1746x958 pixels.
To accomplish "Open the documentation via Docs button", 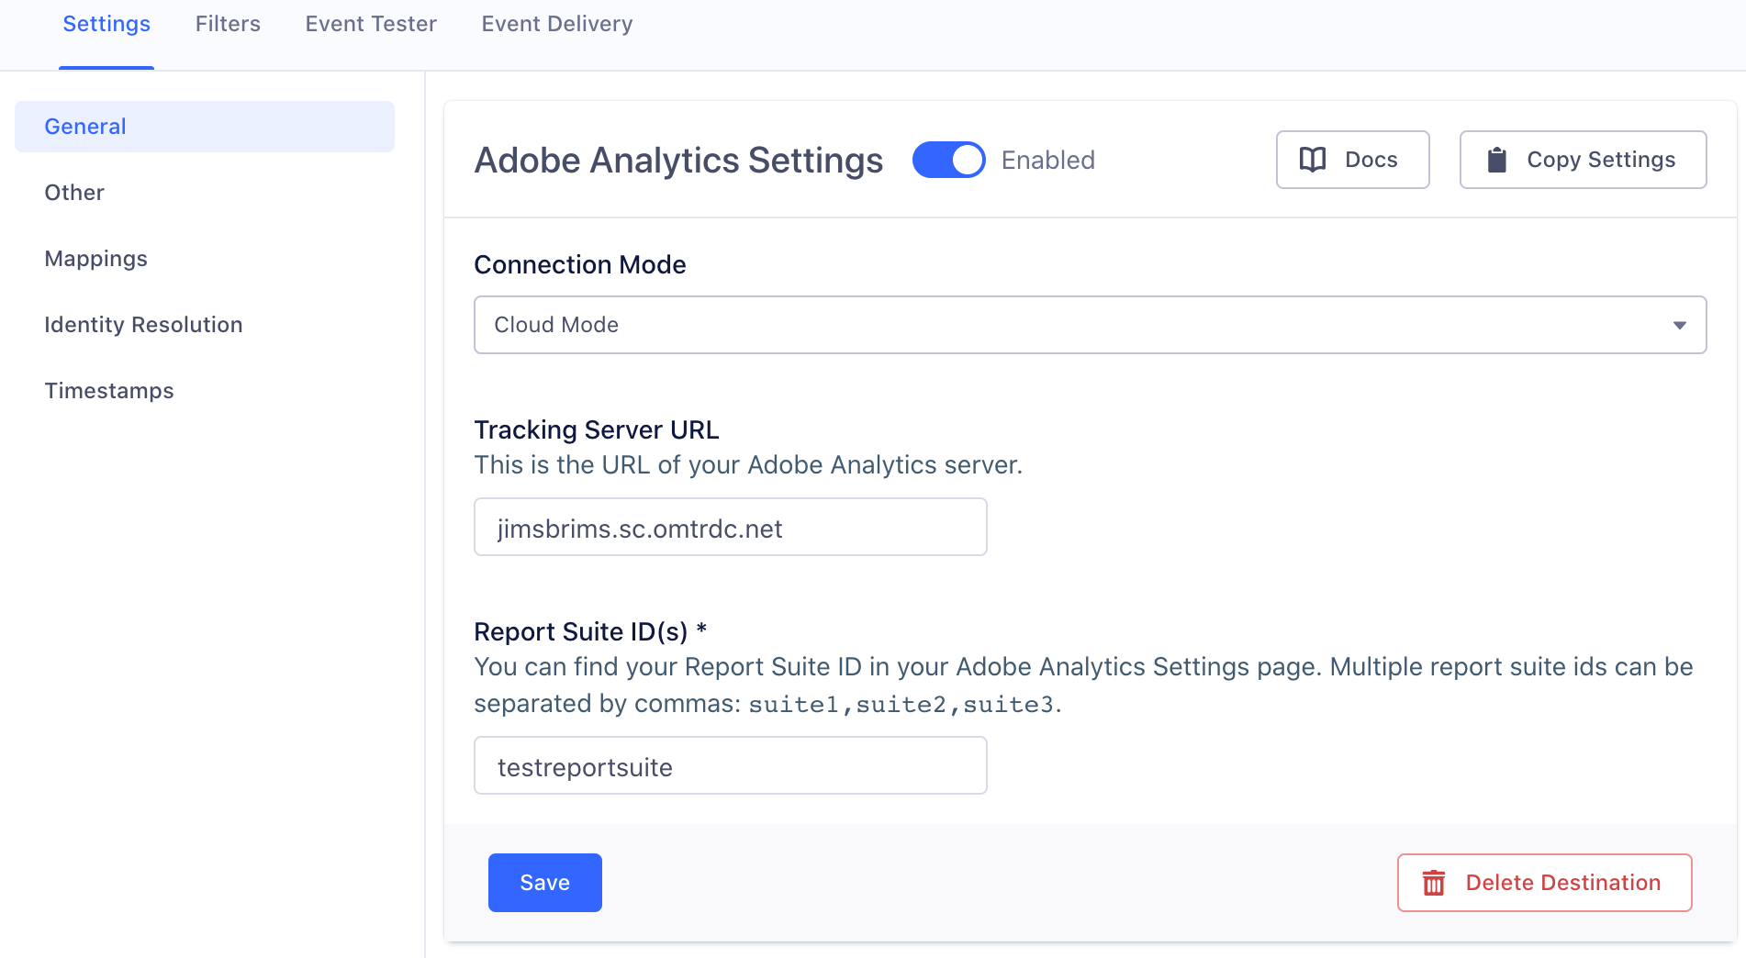I will (x=1352, y=160).
